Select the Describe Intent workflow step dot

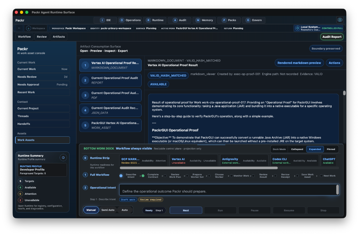(121, 176)
